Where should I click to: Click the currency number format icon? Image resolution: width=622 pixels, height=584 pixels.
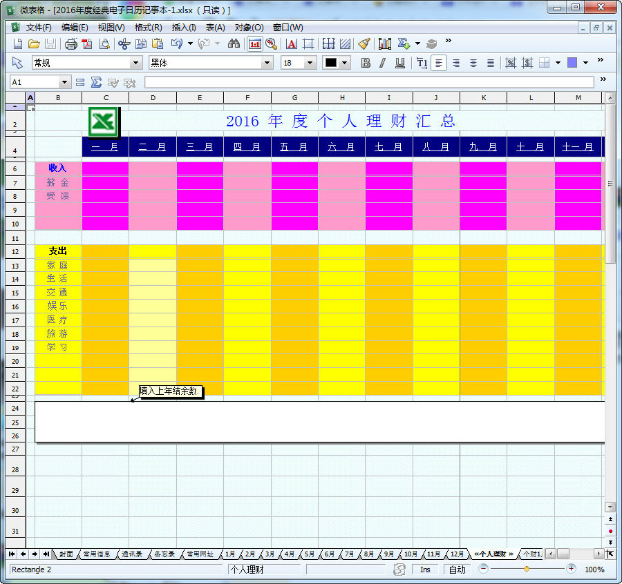point(527,63)
